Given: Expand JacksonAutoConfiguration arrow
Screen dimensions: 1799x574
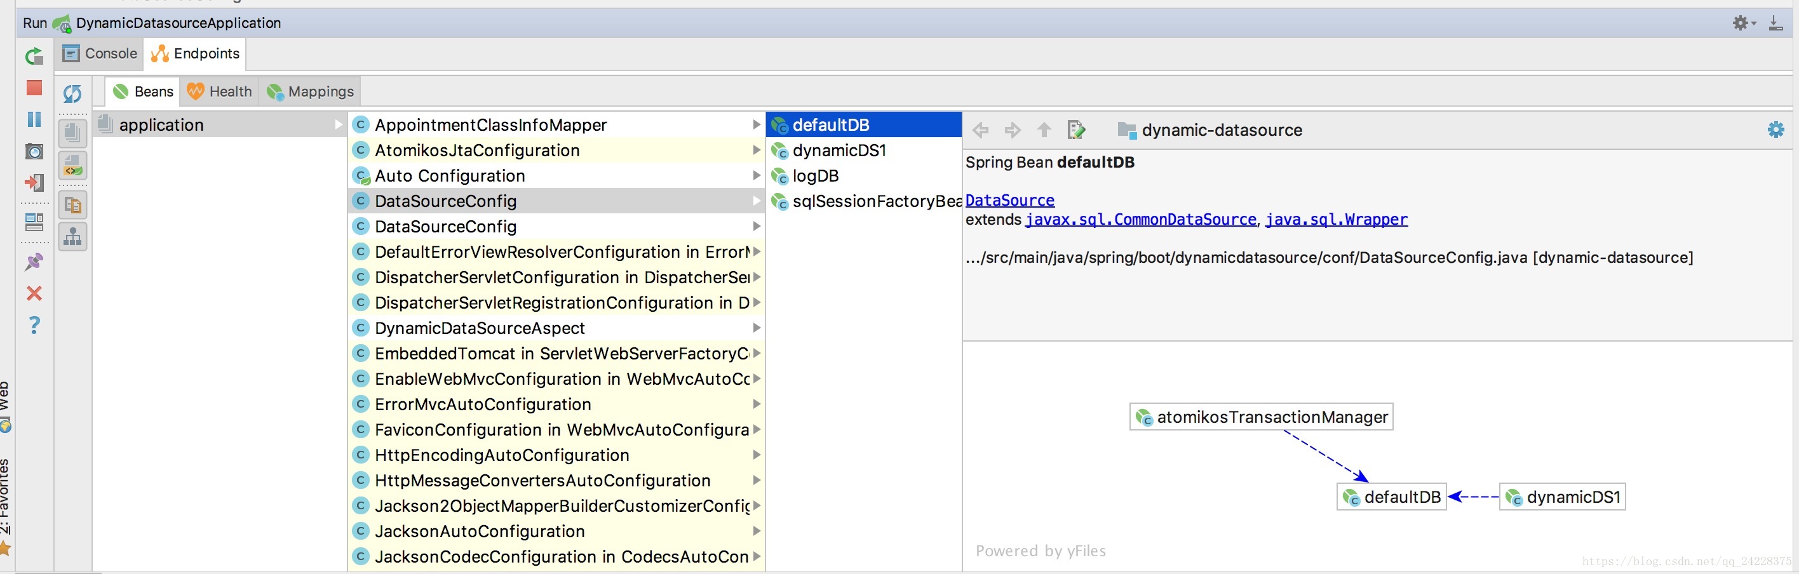Looking at the screenshot, I should pyautogui.click(x=757, y=531).
